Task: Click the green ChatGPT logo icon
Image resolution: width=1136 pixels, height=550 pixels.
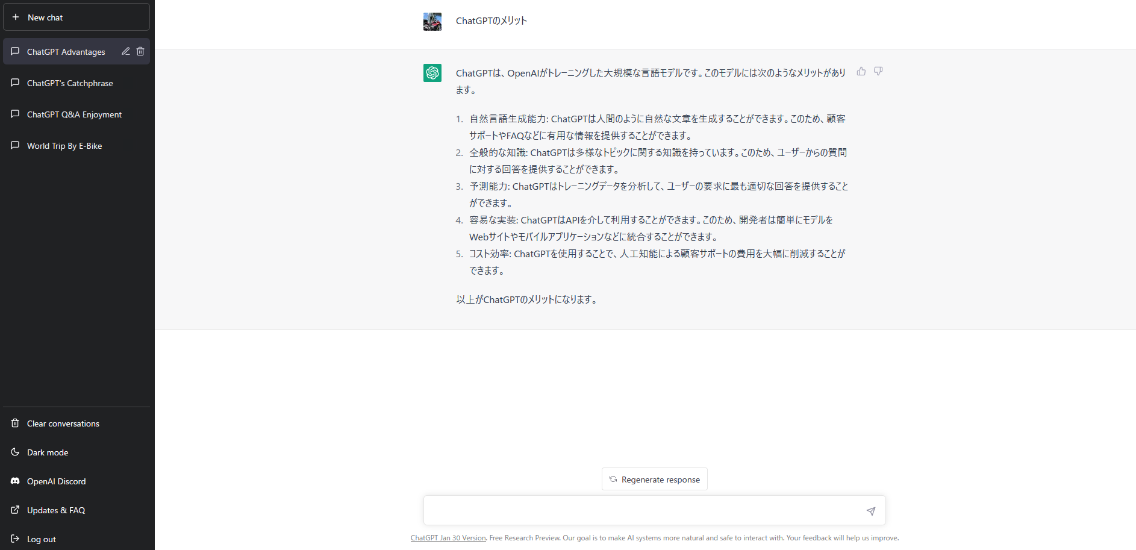Action: tap(432, 73)
